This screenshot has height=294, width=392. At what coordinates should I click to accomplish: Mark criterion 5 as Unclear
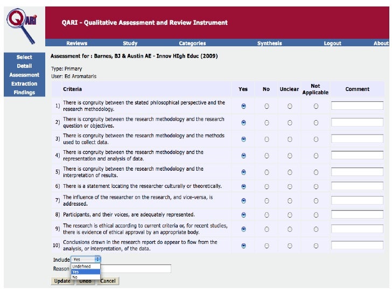(x=290, y=172)
